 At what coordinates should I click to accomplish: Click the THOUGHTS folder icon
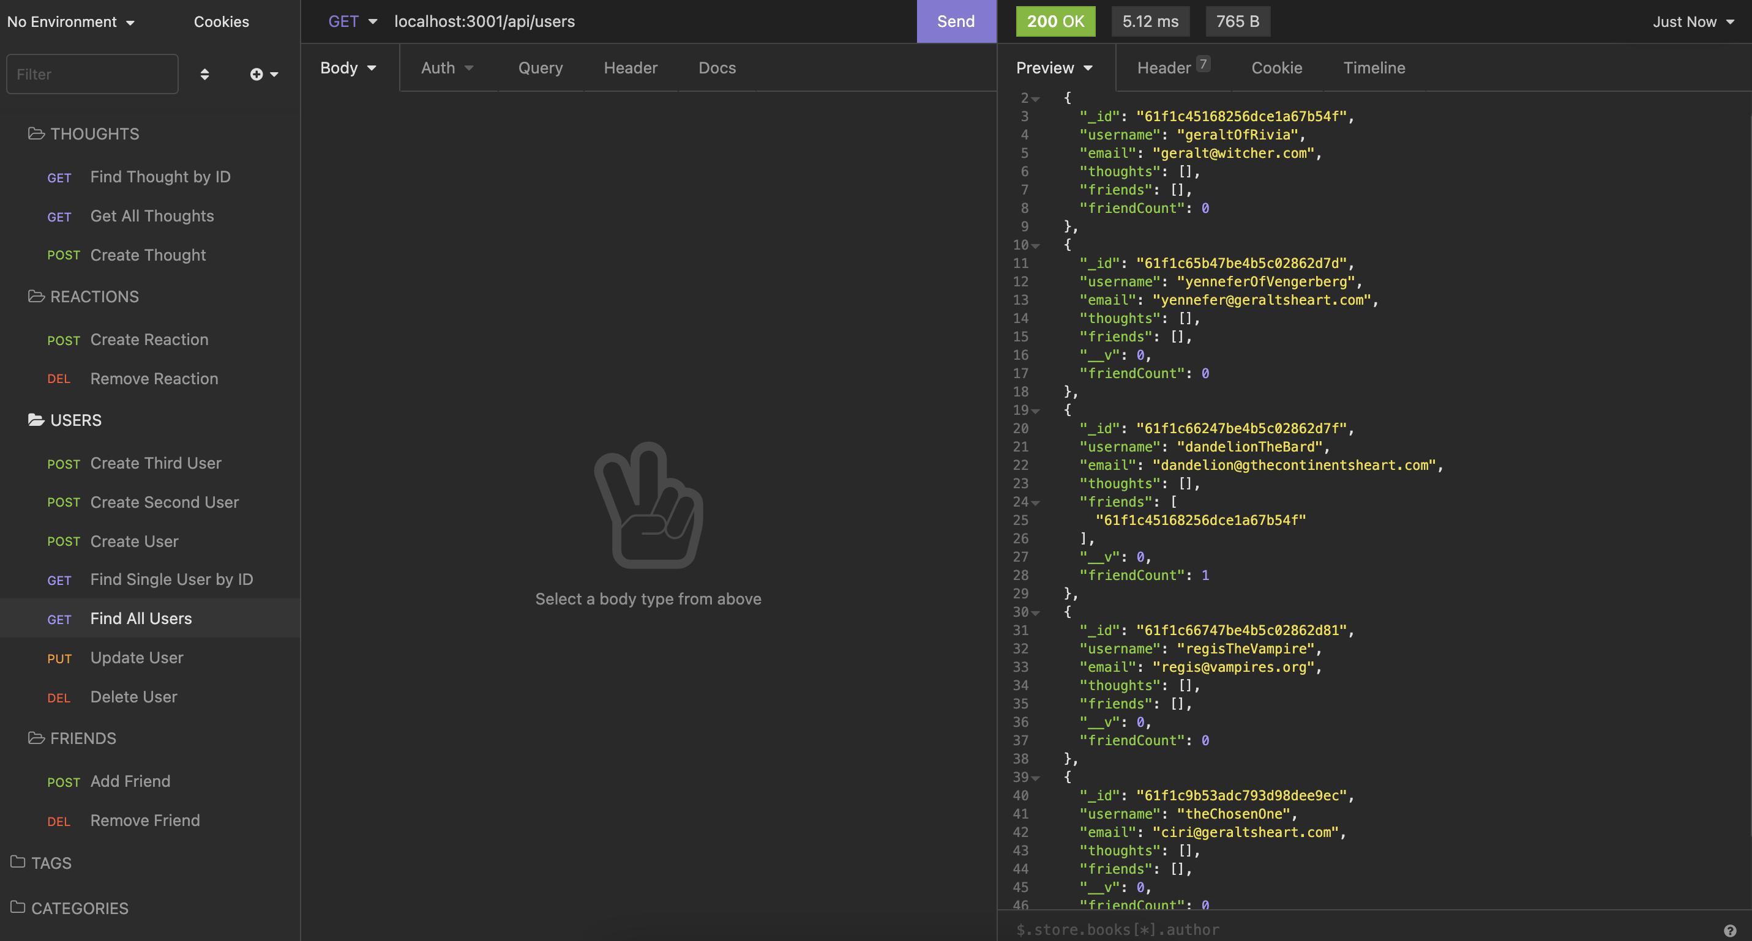[x=36, y=133]
